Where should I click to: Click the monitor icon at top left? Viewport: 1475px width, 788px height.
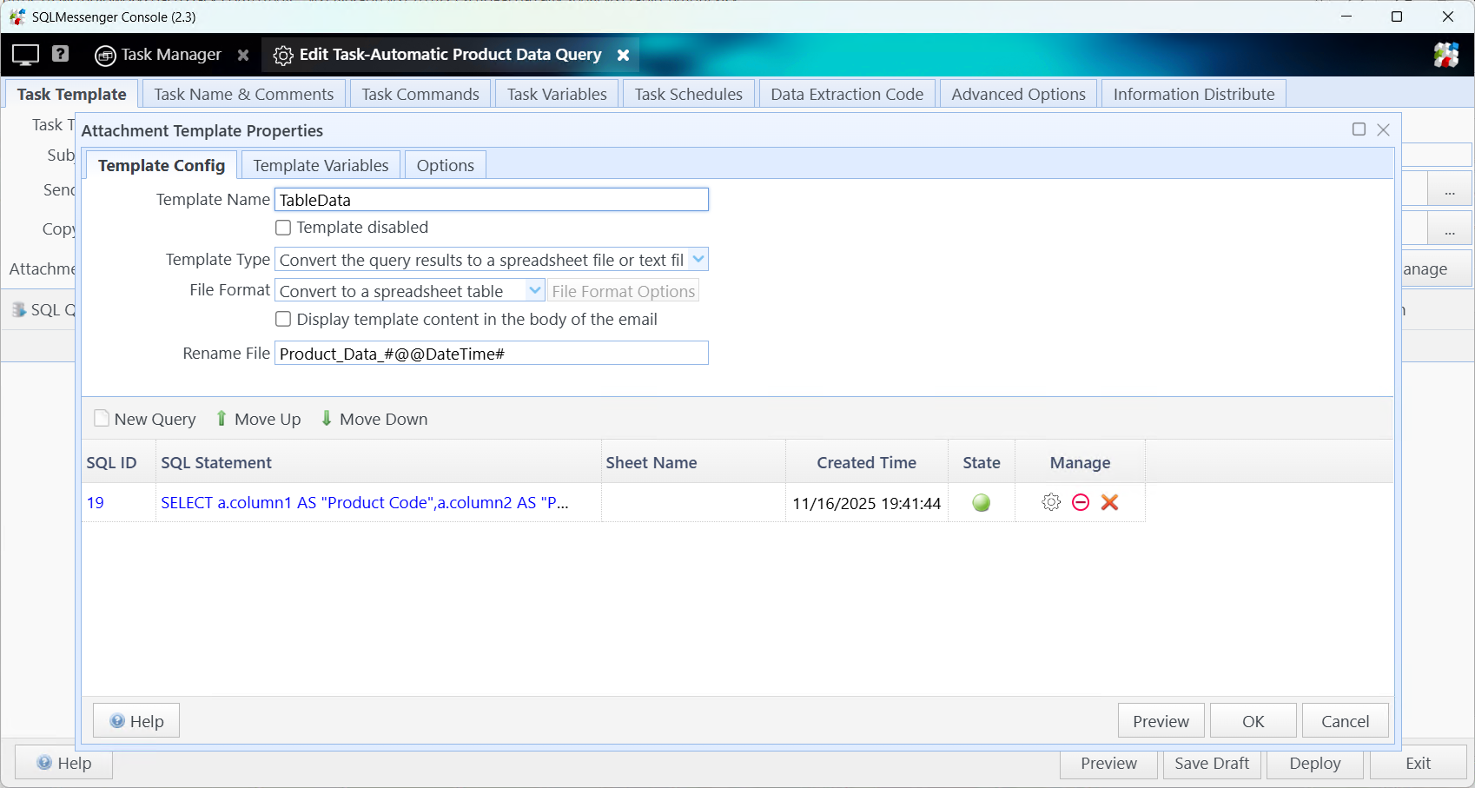24,54
